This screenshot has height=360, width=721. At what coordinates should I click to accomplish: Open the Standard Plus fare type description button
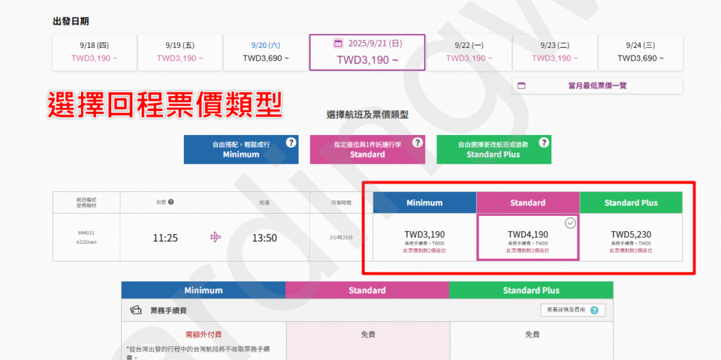(x=494, y=149)
